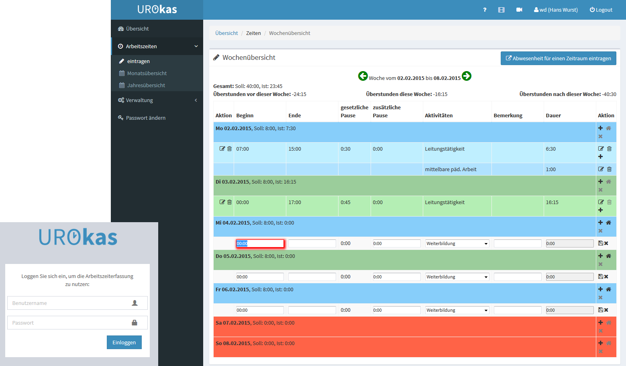Open the Thursday Weiterbildung activity dropdown
626x366 pixels.
(x=457, y=277)
